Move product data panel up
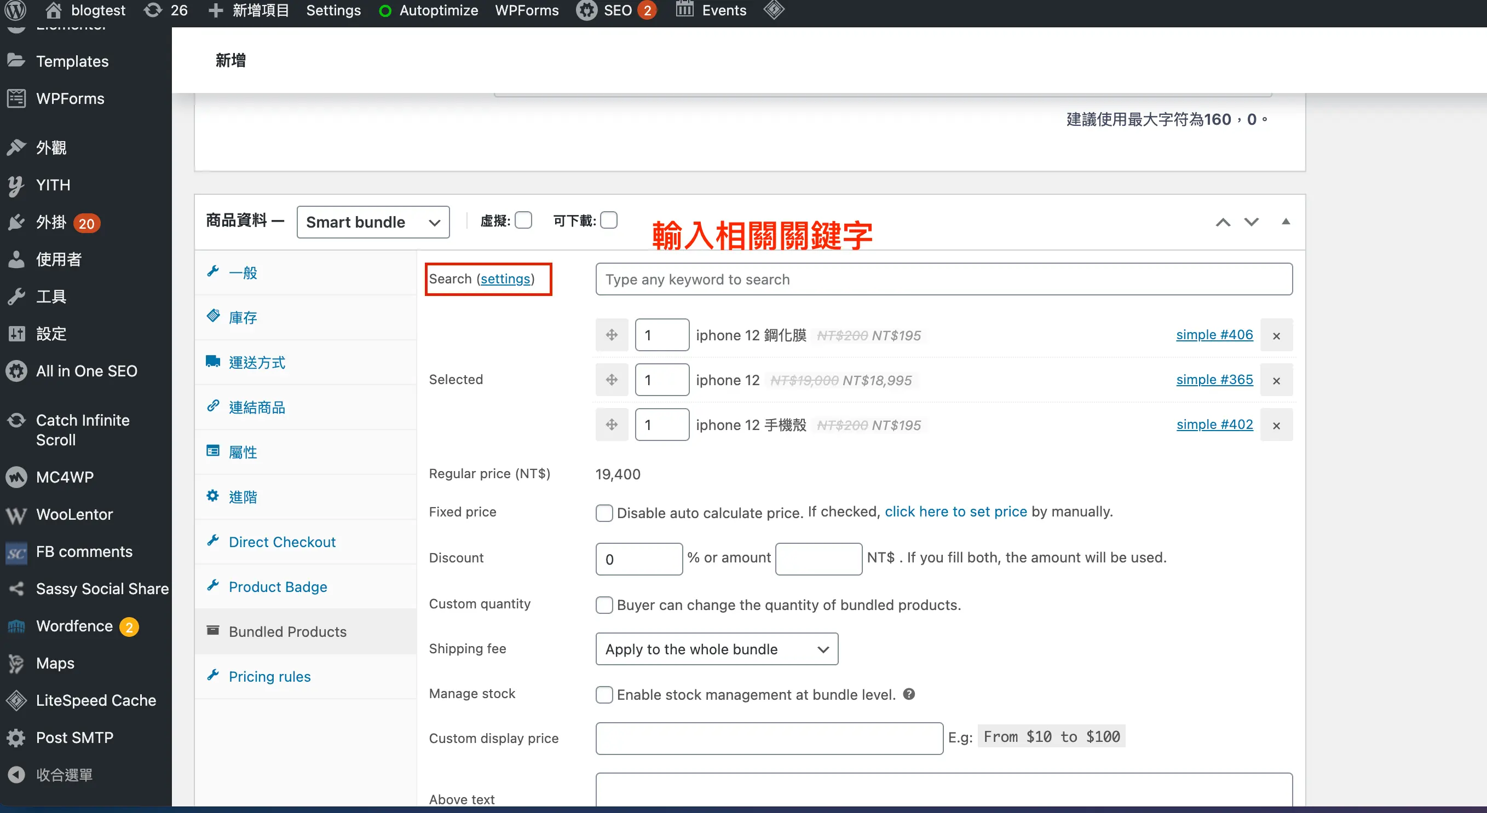Image resolution: width=1487 pixels, height=813 pixels. [x=1223, y=222]
